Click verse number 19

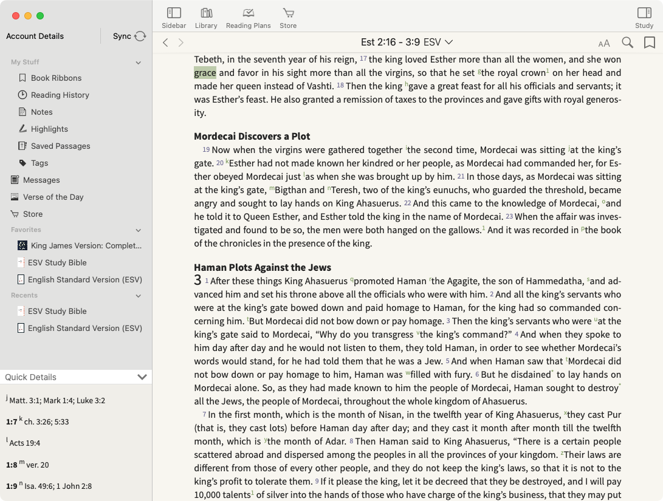click(206, 149)
